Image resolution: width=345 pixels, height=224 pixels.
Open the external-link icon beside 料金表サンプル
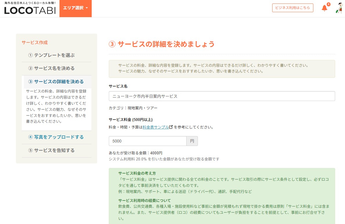[171, 127]
